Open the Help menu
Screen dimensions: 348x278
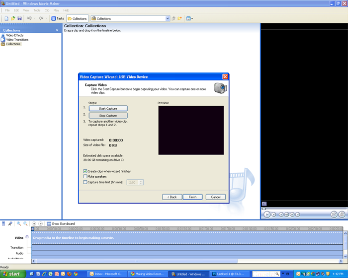pos(66,10)
